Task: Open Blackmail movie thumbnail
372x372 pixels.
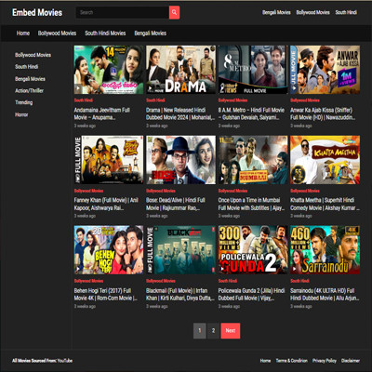Action: tap(180, 250)
